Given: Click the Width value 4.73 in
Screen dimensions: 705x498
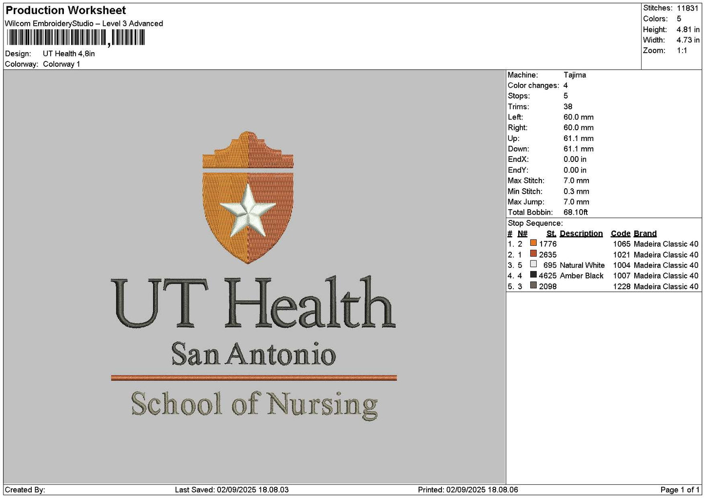Looking at the screenshot, I should tap(688, 40).
